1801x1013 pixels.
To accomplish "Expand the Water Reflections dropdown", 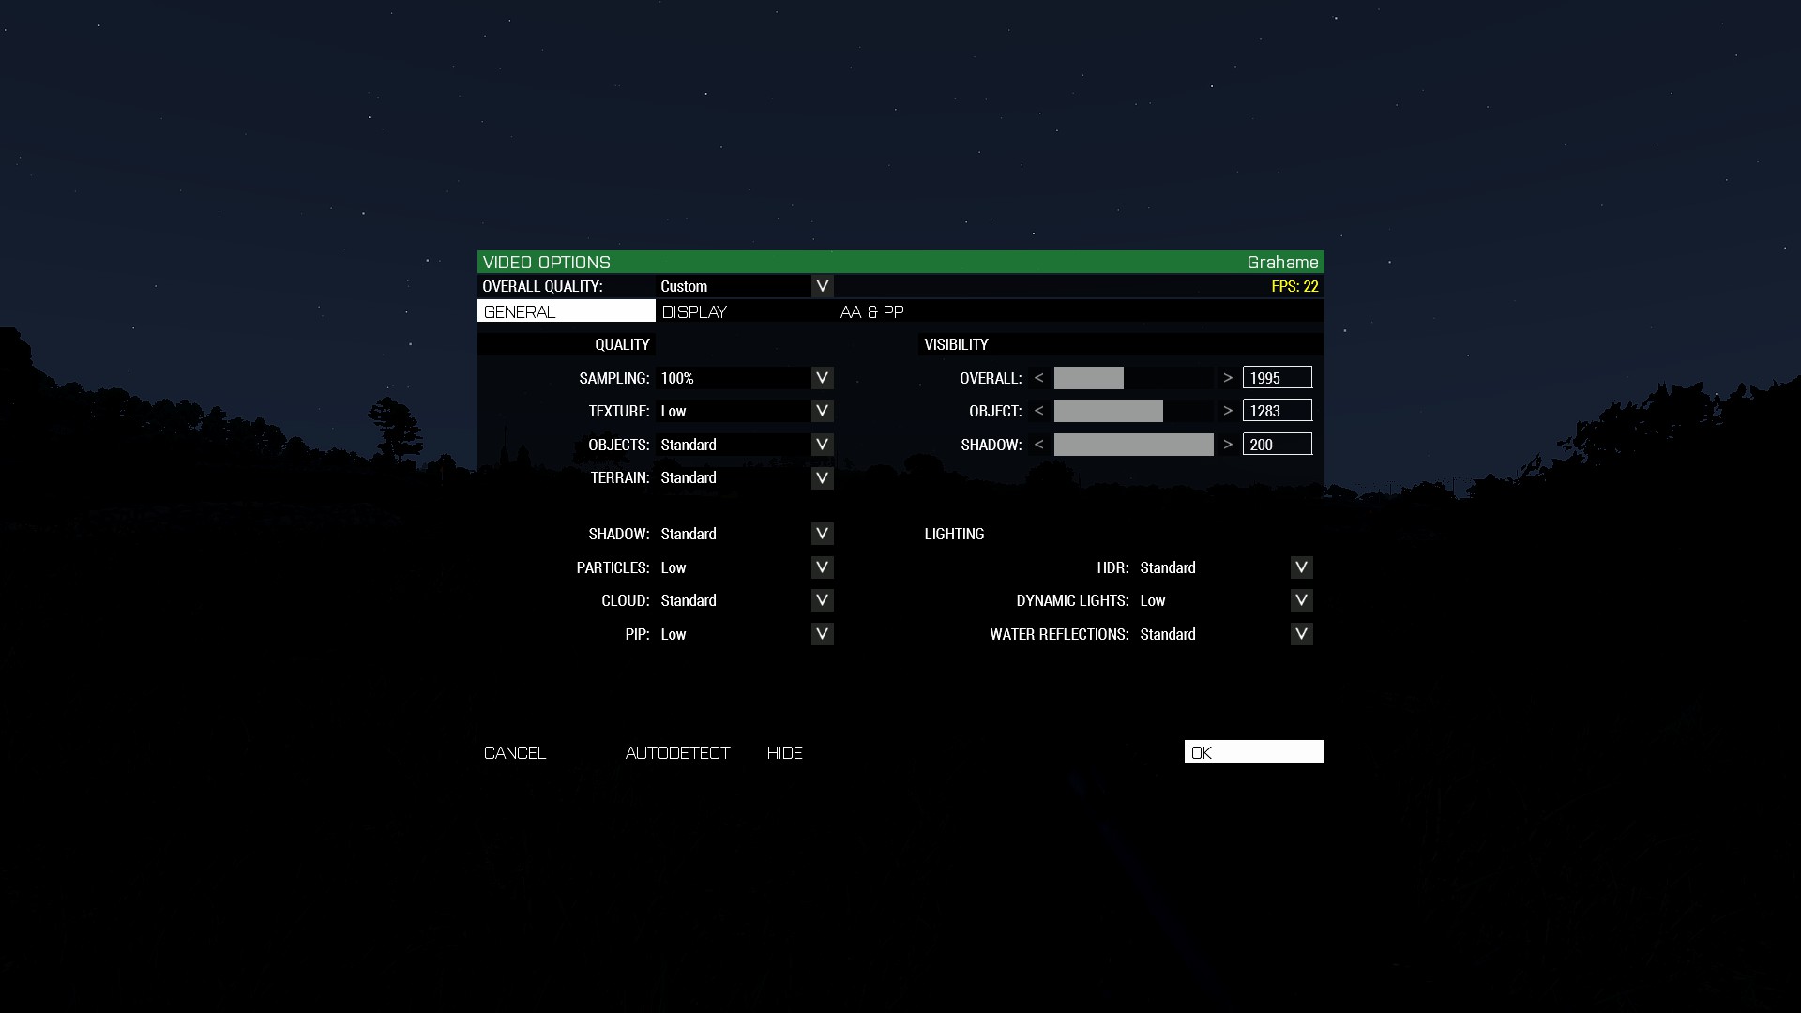I will pos(1301,634).
